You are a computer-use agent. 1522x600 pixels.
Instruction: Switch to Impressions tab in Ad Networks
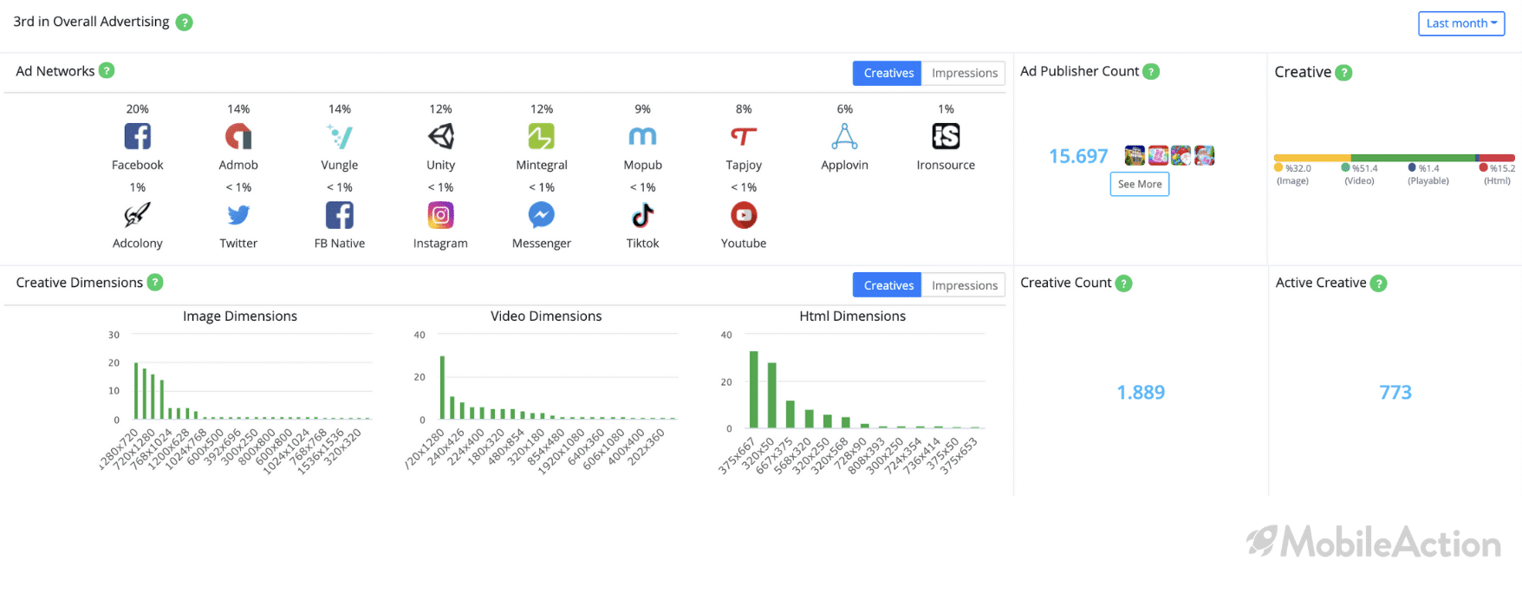coord(965,73)
